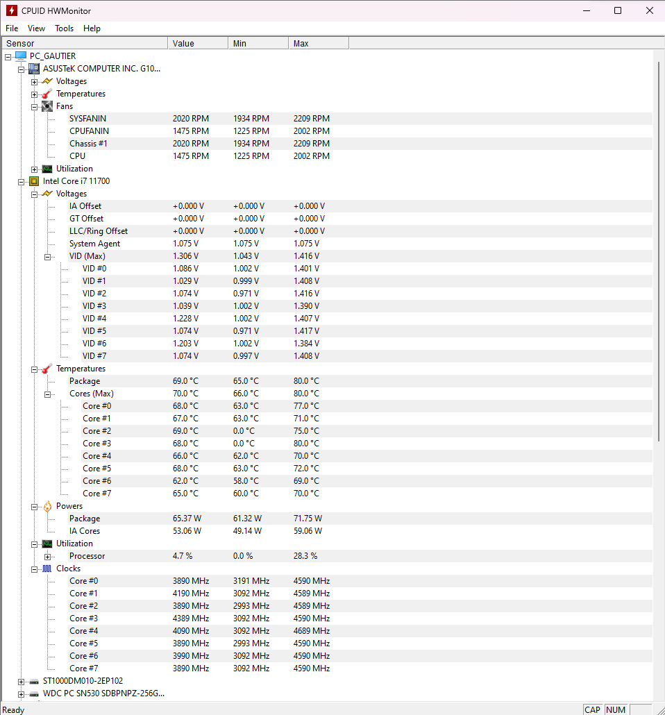Select the Core #4 clock row
Screen dimensions: 665x715
click(x=360, y=631)
